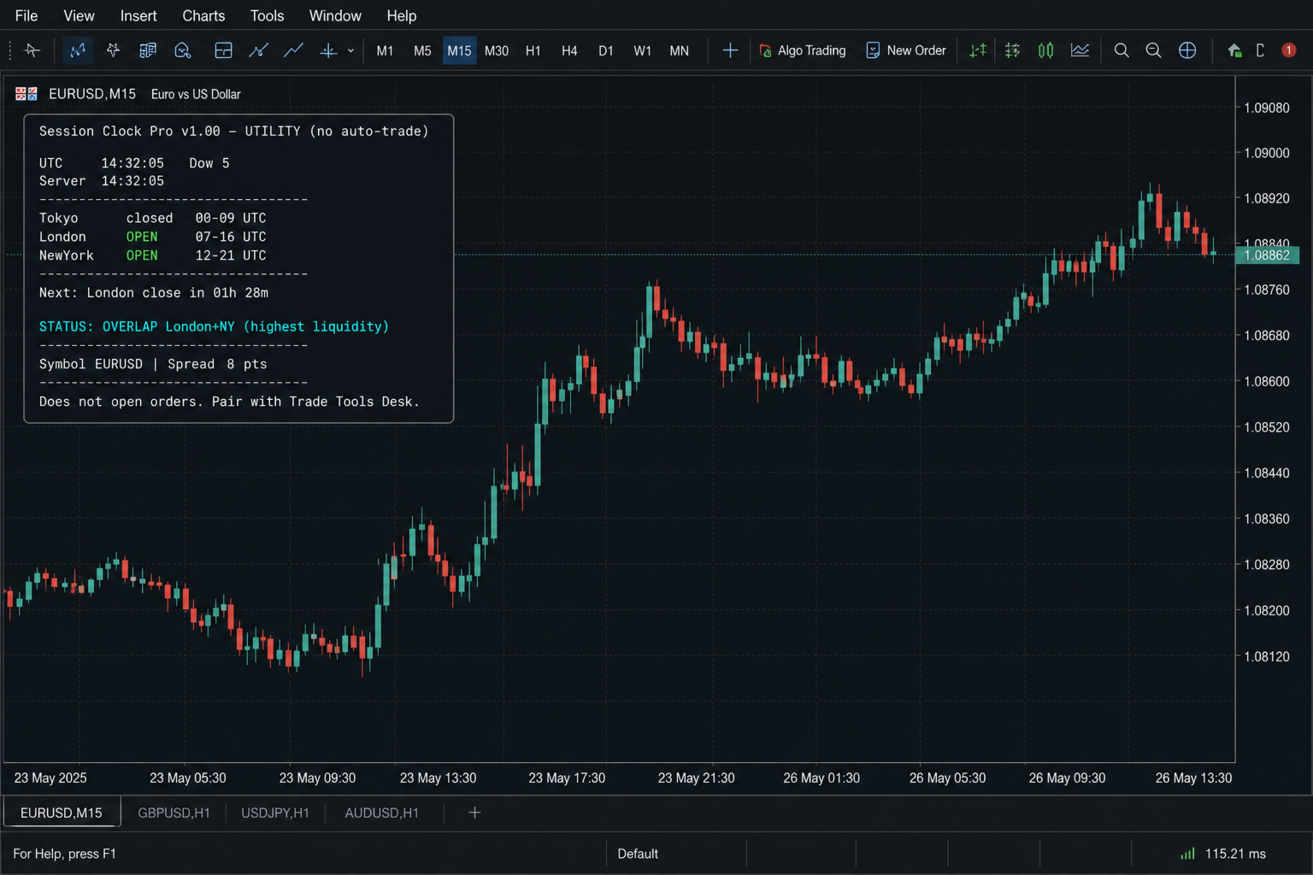Click the 1.08862 current price label
Image resolution: width=1313 pixels, height=875 pixels.
[1267, 255]
